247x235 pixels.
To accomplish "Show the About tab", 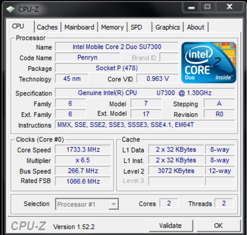I will pyautogui.click(x=196, y=27).
